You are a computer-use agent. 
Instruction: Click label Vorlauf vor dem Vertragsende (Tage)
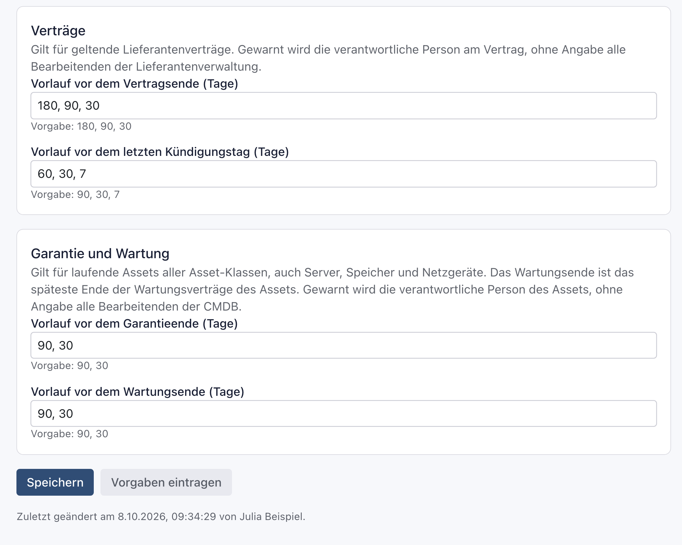pos(135,84)
